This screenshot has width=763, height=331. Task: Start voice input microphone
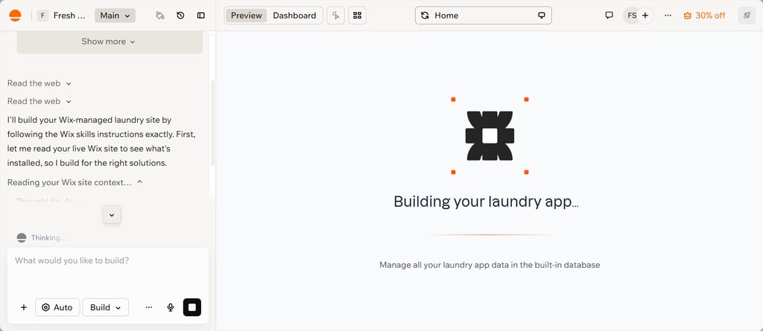pyautogui.click(x=171, y=307)
